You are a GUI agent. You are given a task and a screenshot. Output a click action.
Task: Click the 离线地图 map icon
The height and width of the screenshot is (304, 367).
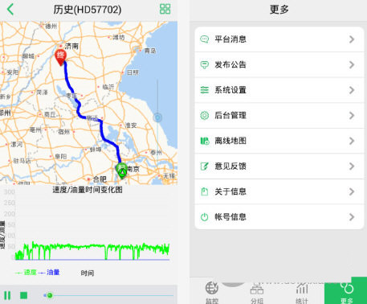(205, 141)
